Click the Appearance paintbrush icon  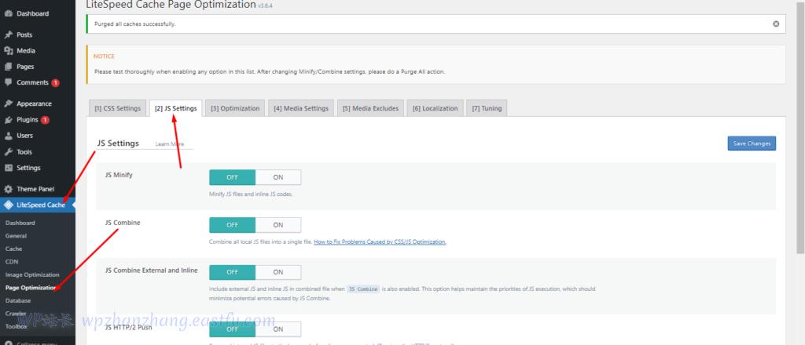tap(8, 103)
